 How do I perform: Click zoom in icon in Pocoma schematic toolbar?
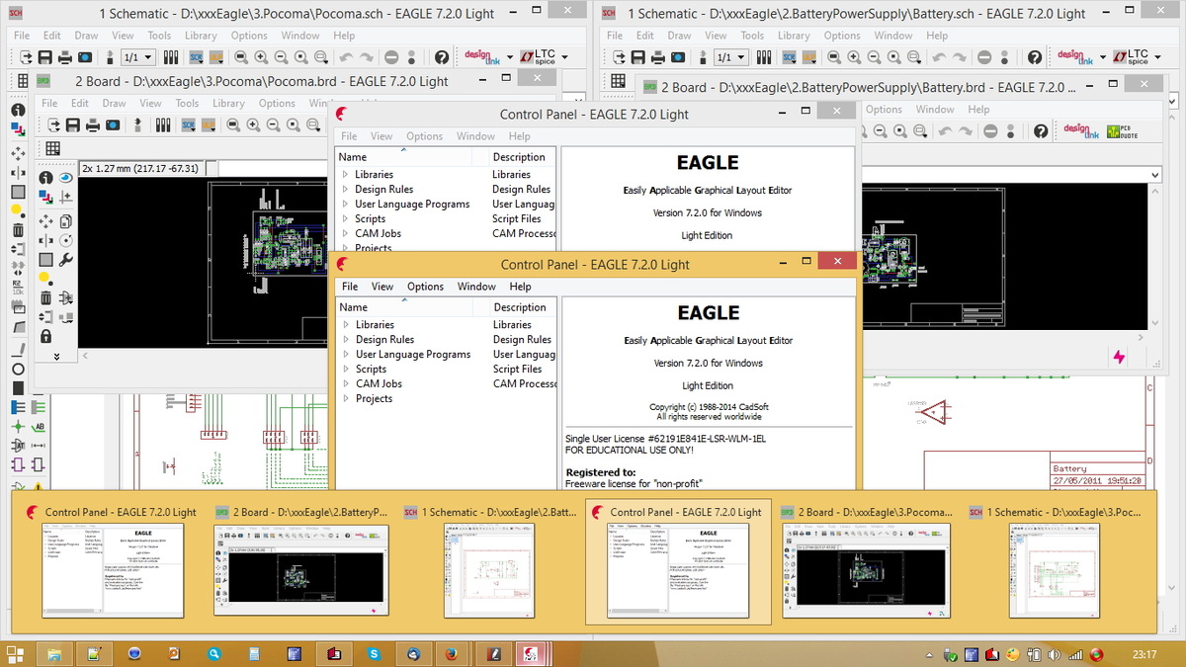tap(261, 57)
